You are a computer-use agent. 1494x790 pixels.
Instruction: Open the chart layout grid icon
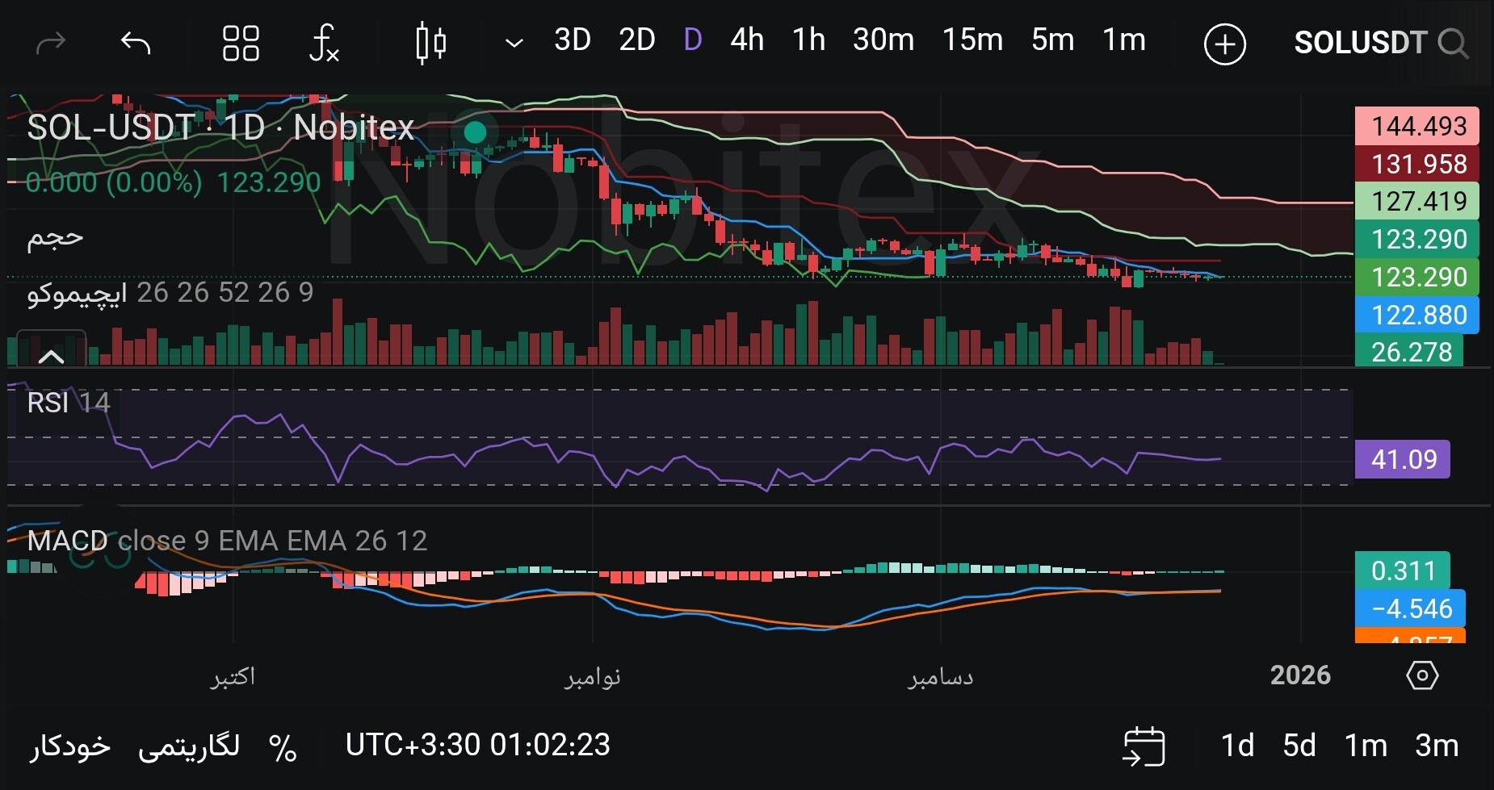241,43
